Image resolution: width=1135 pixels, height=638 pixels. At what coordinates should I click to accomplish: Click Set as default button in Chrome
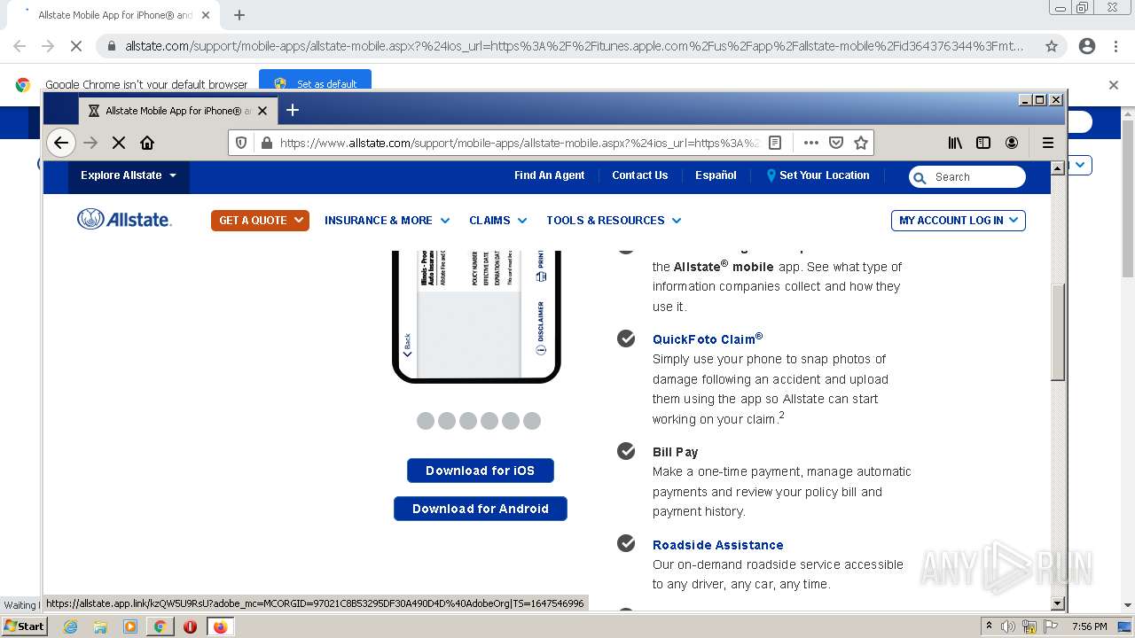coord(316,83)
